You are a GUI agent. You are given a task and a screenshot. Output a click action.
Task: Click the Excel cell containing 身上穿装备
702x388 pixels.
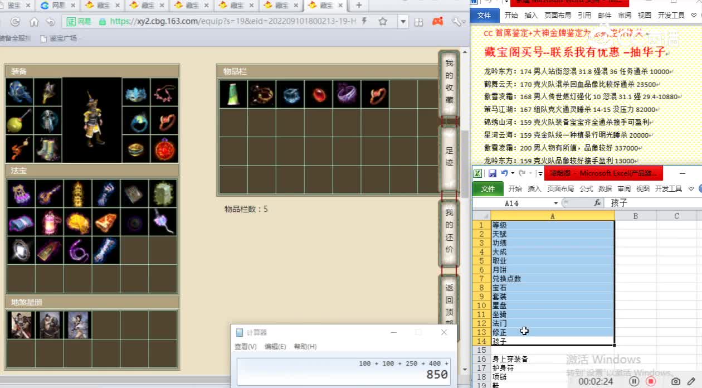point(553,359)
